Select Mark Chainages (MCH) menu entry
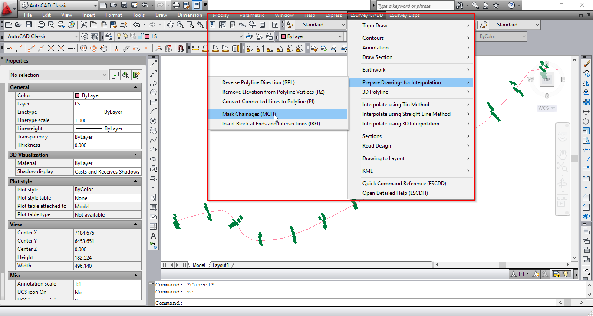This screenshot has height=316, width=593. click(249, 114)
